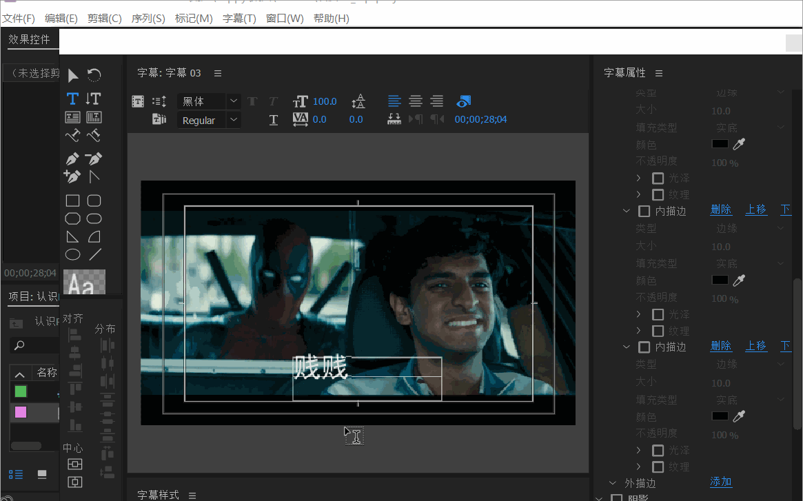Collapse the lower 内描边 section arrow
The image size is (803, 501).
pyautogui.click(x=627, y=347)
